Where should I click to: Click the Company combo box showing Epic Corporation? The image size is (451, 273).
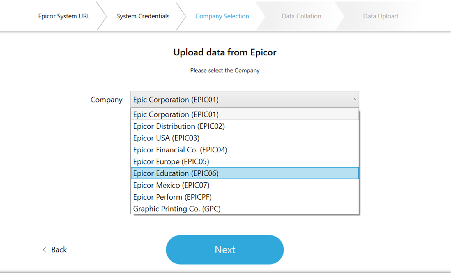point(241,100)
